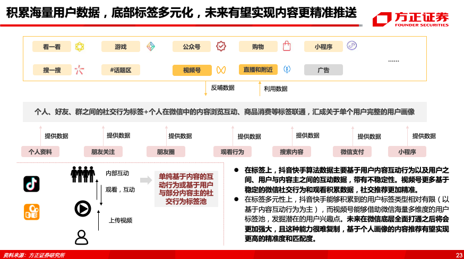
Task: Click the 游戏 colorful diamond icon
Action: 151,46
